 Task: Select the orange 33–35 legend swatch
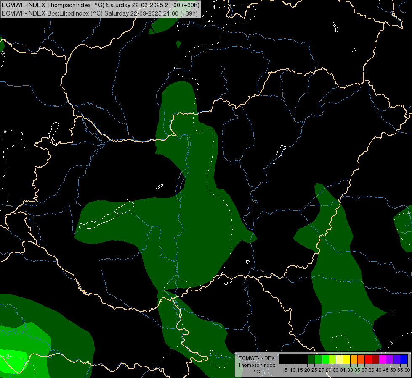point(354,359)
